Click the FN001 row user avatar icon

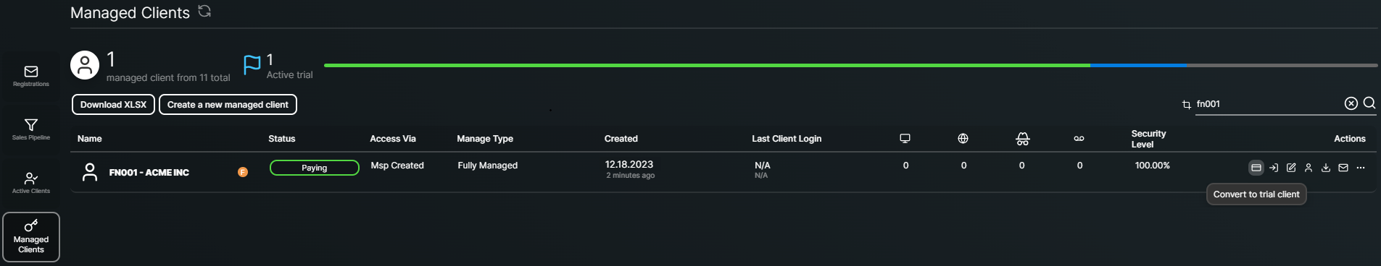click(90, 172)
